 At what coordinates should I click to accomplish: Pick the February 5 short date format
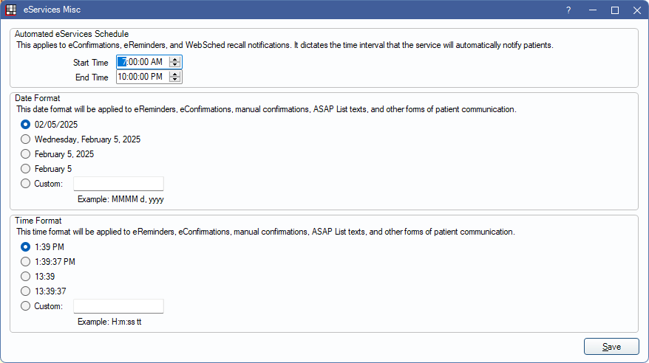click(x=26, y=169)
